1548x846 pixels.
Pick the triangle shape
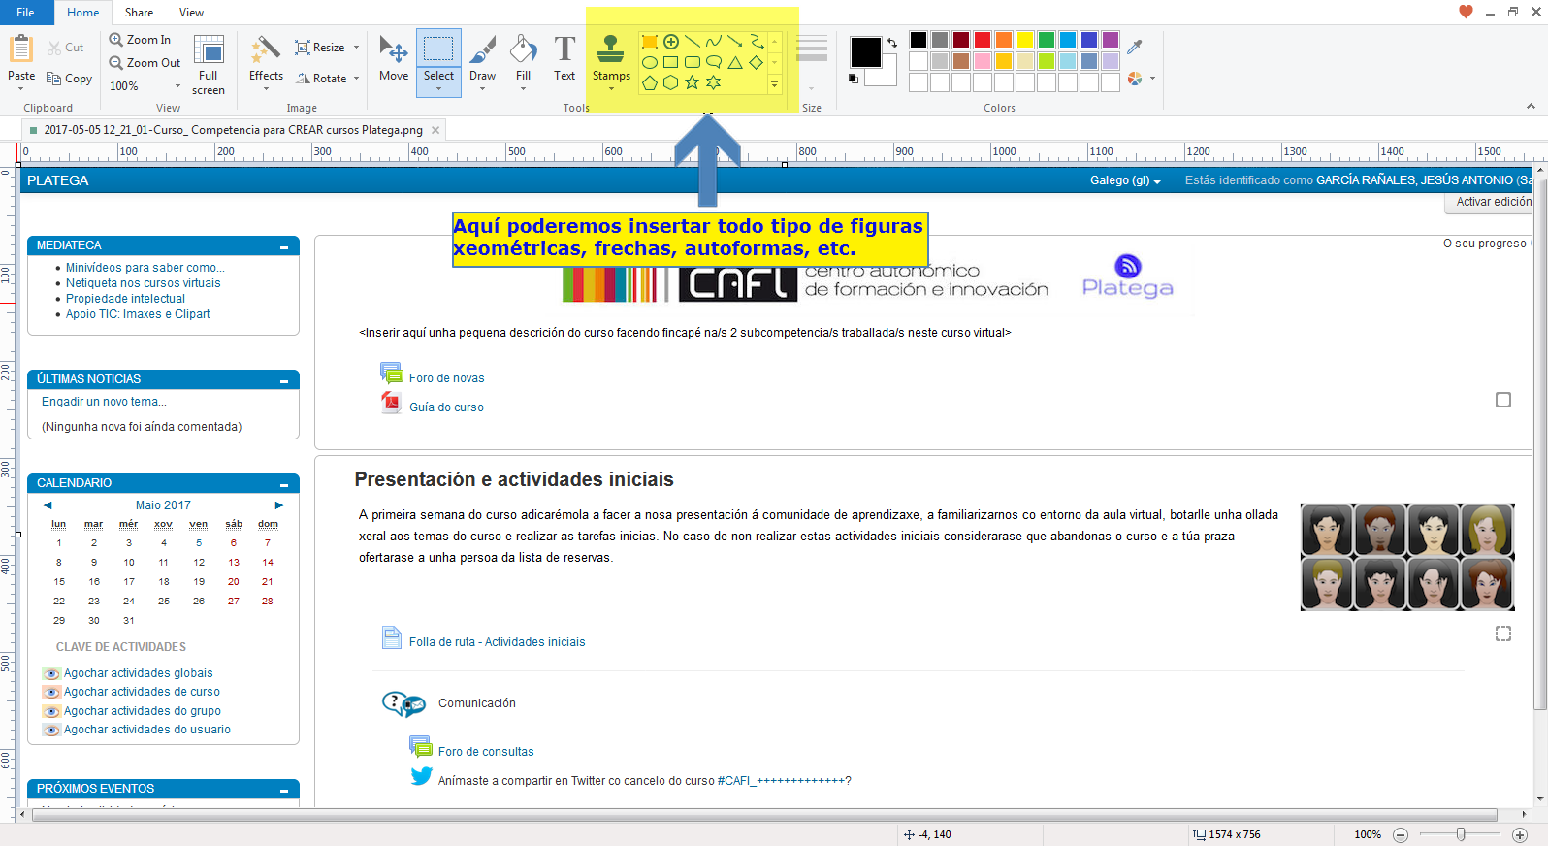point(735,62)
